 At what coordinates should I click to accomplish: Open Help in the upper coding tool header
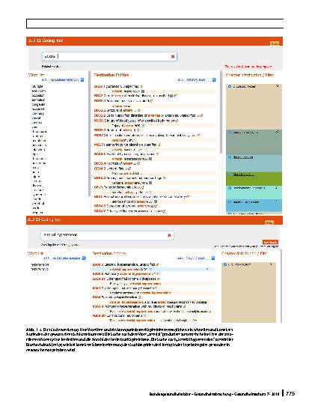click(x=275, y=43)
